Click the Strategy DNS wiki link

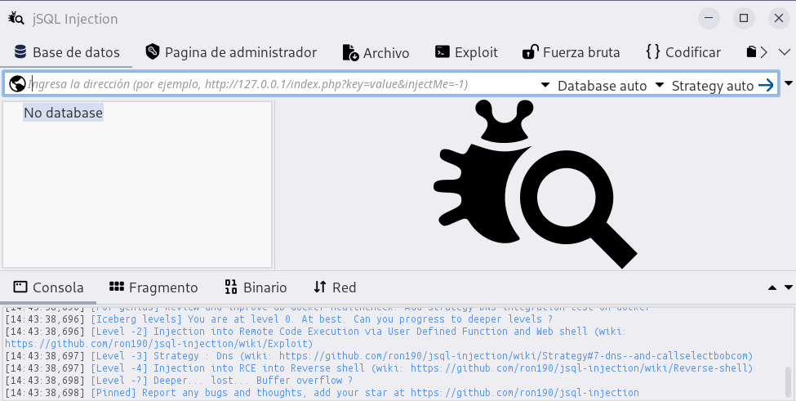pyautogui.click(x=515, y=356)
